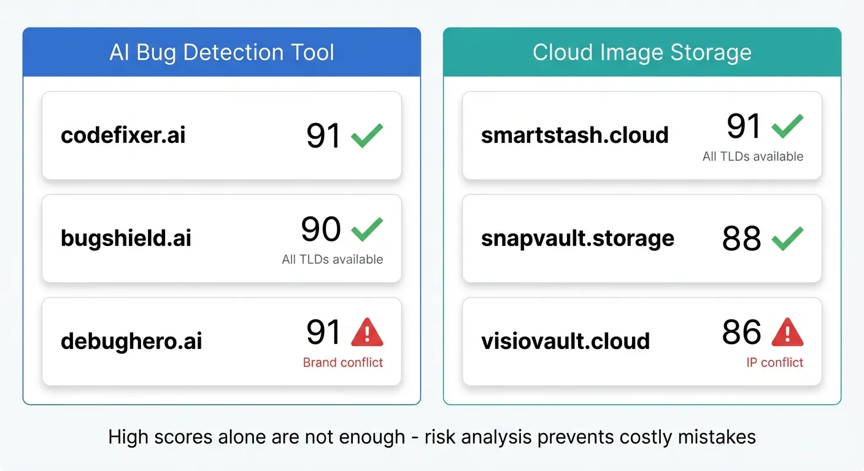Open the visiovault.cloud domain name
Viewport: 864px width, 471px height.
pos(565,342)
